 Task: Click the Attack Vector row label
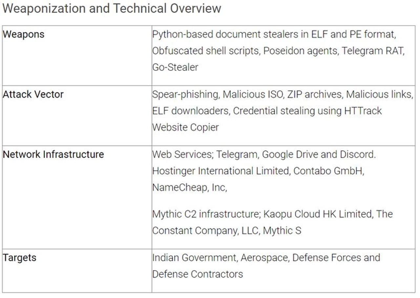[x=33, y=94]
